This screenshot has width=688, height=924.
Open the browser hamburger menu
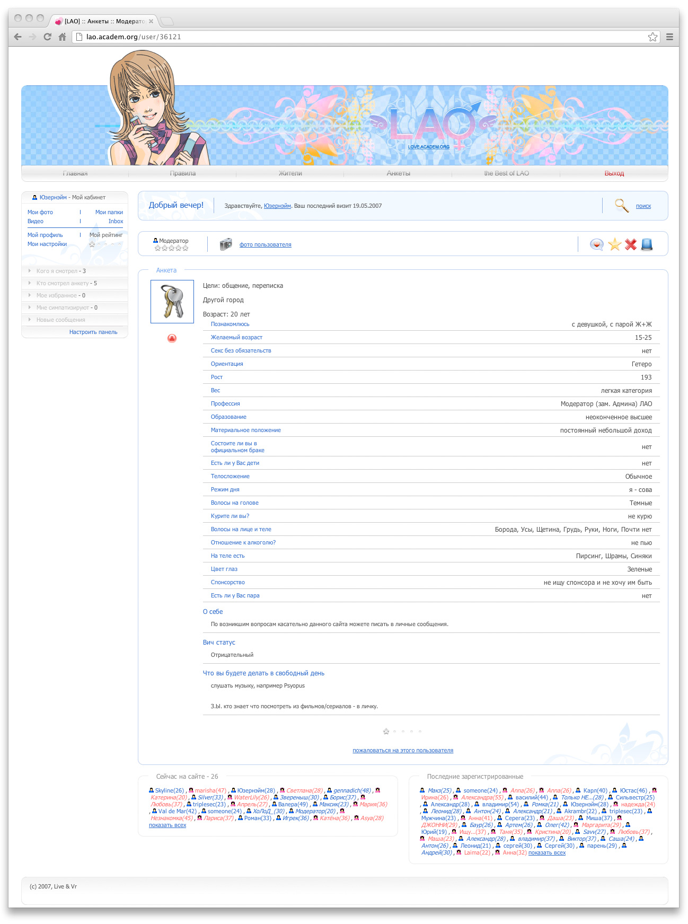point(669,37)
